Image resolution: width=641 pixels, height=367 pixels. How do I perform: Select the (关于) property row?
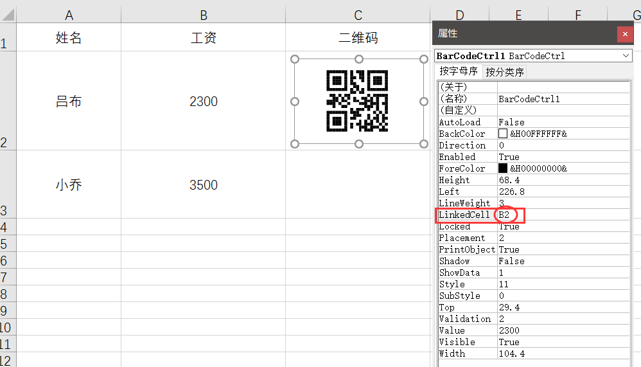534,87
